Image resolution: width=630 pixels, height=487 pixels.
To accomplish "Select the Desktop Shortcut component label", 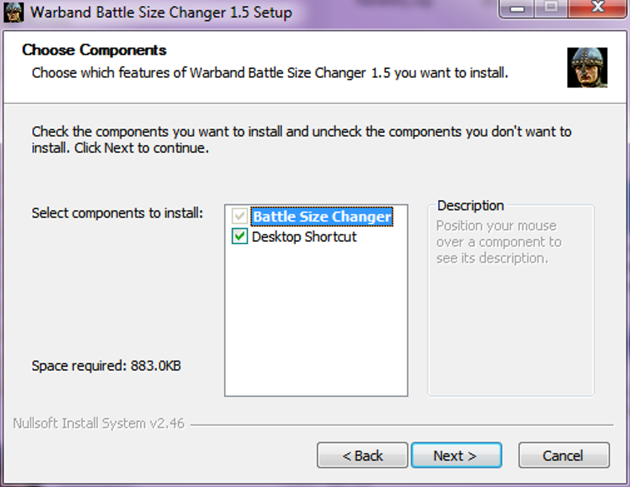I will (x=304, y=236).
